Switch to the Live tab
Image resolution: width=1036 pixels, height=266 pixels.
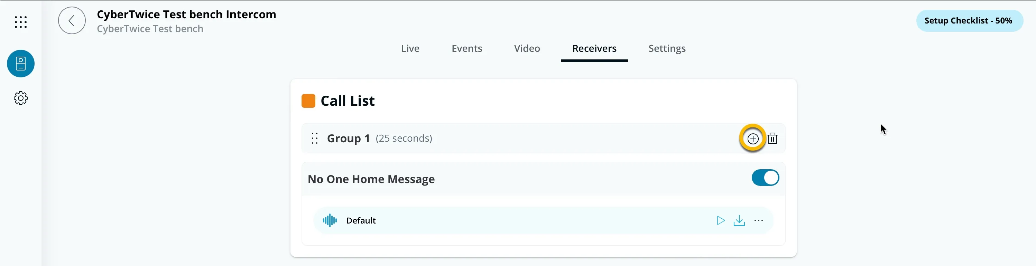click(x=410, y=48)
